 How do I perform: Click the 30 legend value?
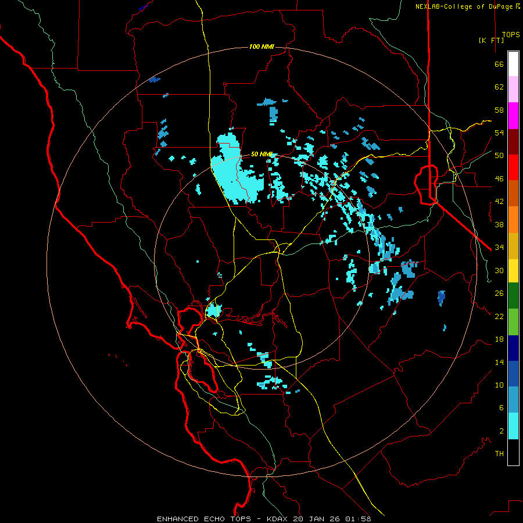499,270
